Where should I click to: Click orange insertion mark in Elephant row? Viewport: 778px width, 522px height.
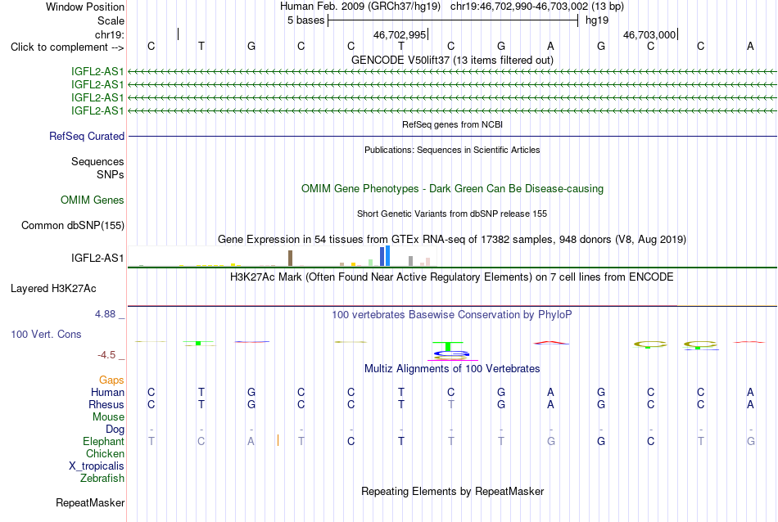point(278,440)
